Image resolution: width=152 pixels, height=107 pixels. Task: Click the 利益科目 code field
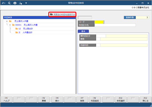tap(98, 45)
